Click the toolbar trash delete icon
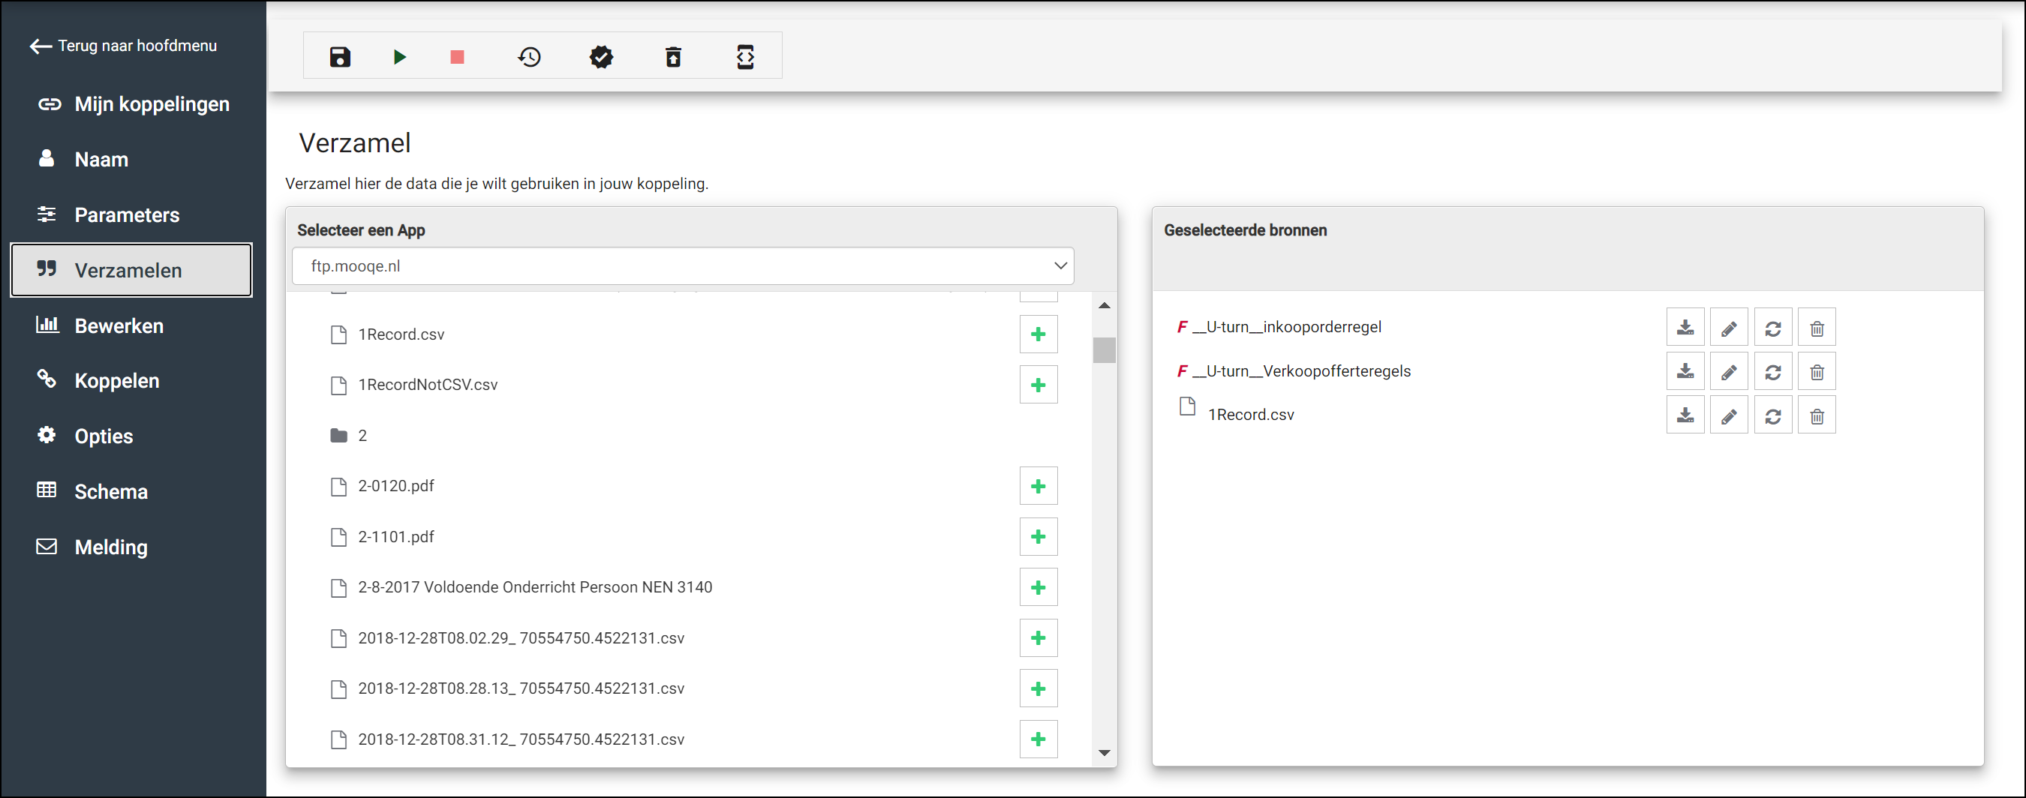Screen dimensions: 2026x798 coord(673,56)
